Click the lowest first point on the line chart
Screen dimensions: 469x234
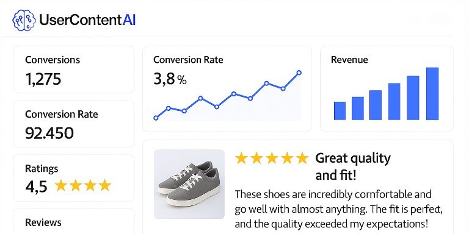click(x=156, y=118)
